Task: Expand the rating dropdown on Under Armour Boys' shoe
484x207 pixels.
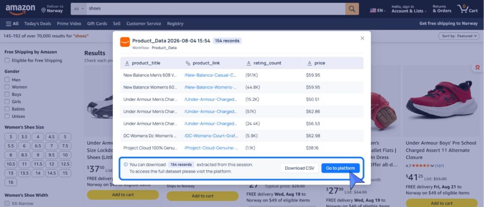Action: (x=432, y=166)
